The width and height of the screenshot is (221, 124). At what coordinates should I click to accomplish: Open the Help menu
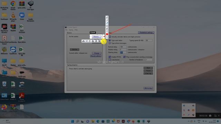coord(76,30)
